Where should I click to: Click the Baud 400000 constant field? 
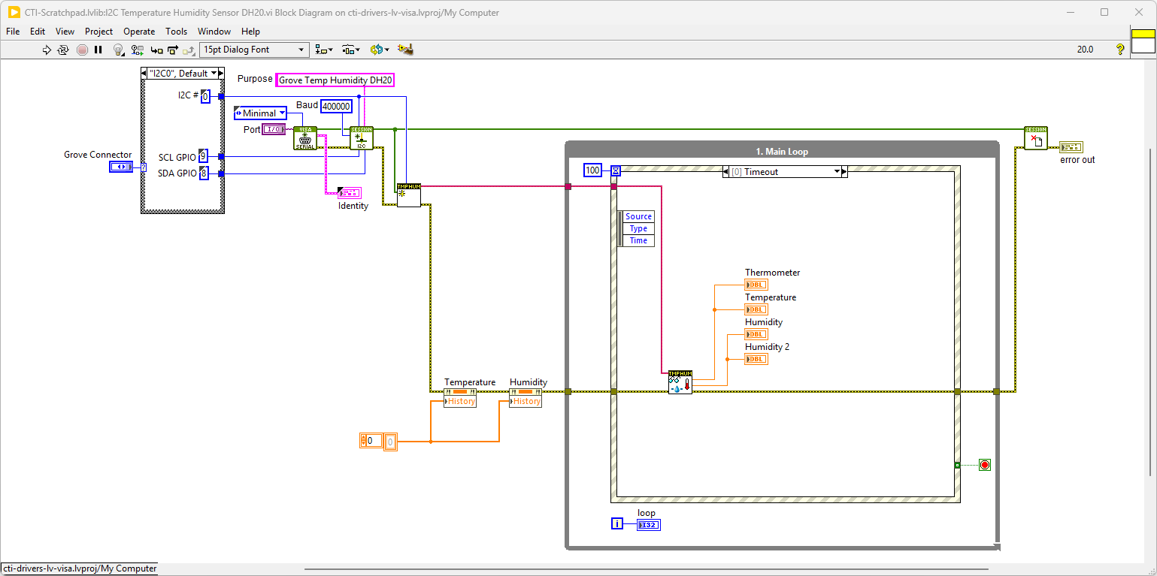coord(336,107)
